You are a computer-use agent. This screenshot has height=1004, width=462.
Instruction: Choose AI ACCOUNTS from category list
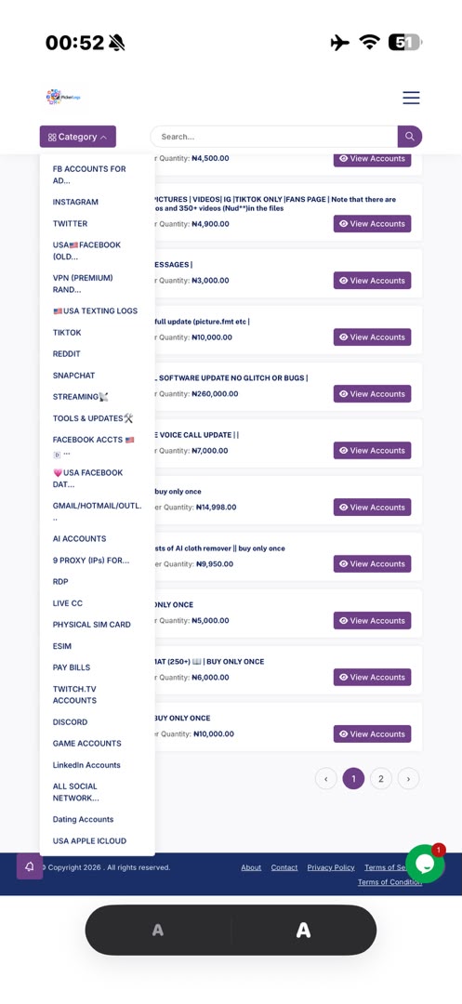[79, 538]
